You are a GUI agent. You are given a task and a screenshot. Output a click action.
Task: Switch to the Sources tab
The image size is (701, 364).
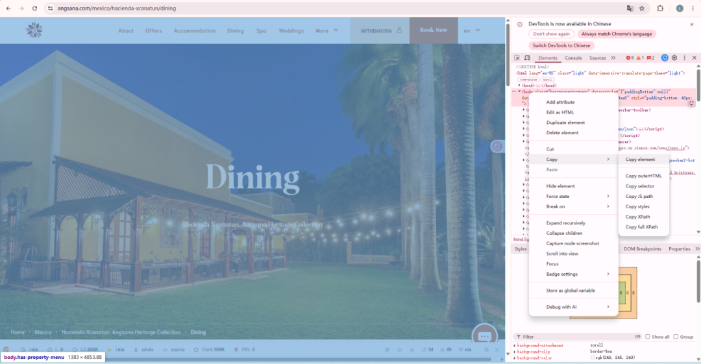[x=597, y=58]
